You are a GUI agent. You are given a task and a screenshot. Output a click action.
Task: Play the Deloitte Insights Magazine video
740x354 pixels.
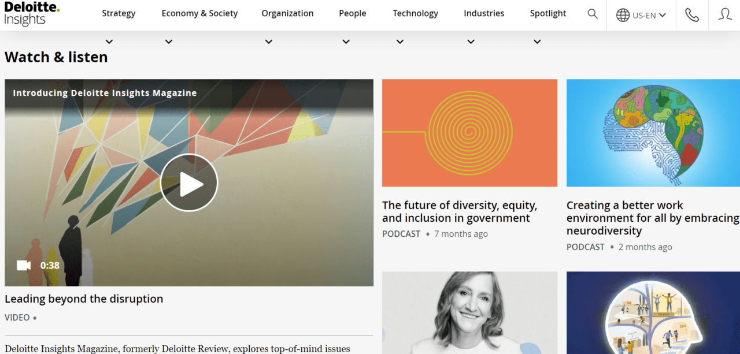(189, 182)
